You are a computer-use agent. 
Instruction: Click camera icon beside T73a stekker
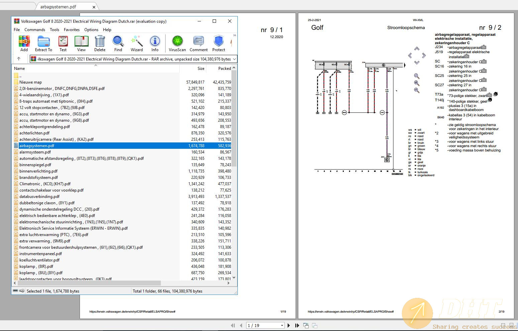coord(489,95)
